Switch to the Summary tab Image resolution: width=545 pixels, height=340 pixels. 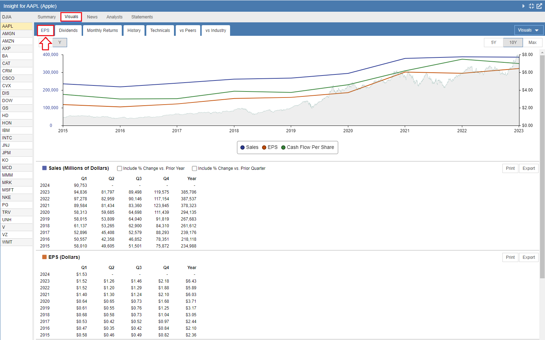tap(47, 17)
